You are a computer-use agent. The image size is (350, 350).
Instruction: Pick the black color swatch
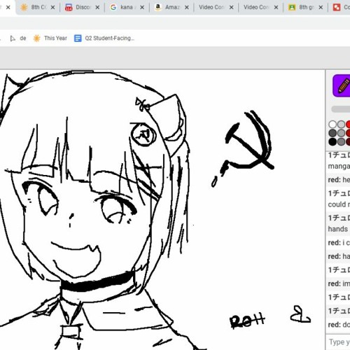tap(332, 141)
